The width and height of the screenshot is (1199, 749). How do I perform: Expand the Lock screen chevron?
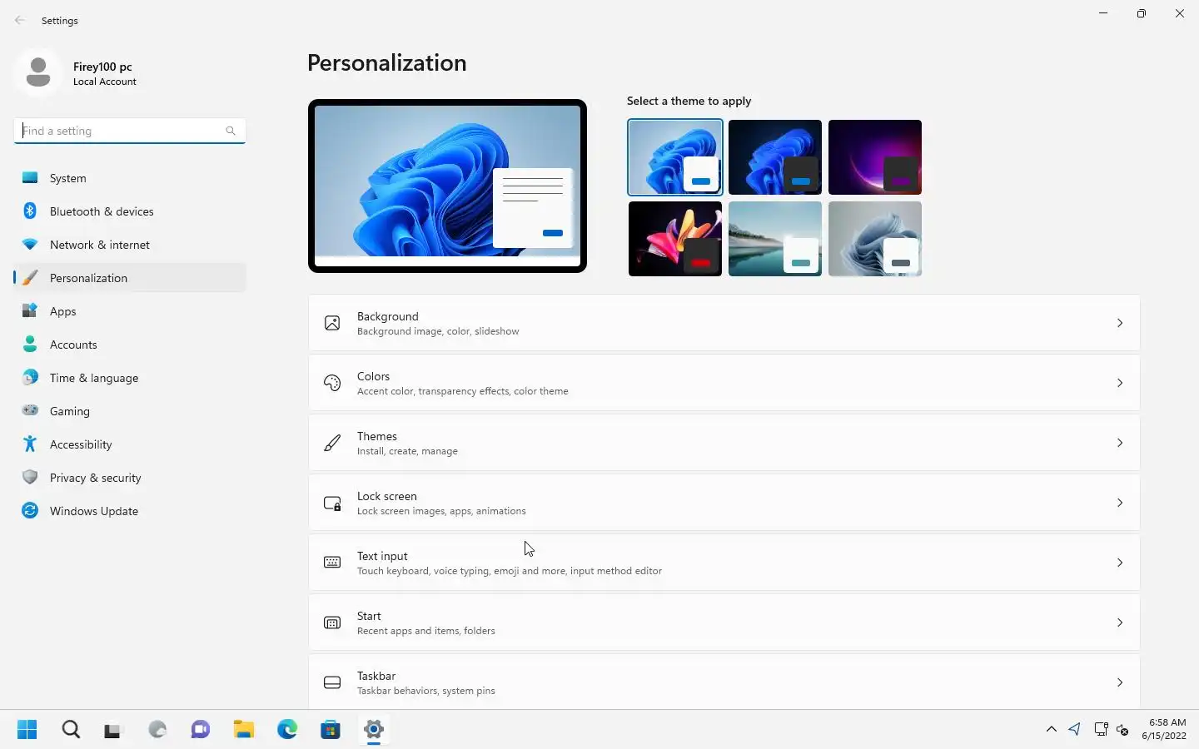(x=1120, y=503)
